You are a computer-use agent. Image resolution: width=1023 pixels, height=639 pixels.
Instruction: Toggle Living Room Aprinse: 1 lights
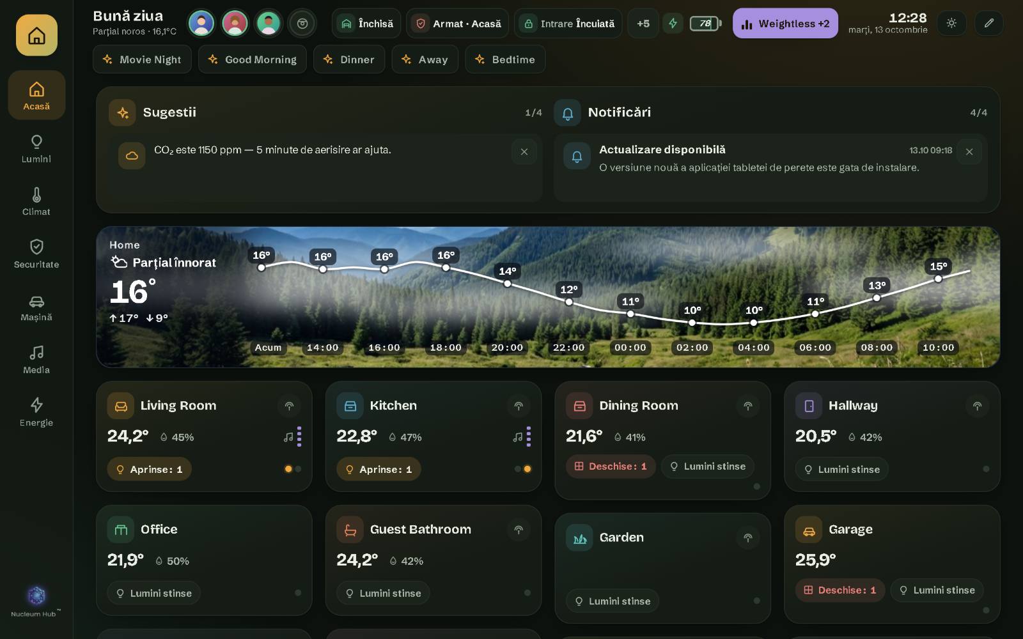150,469
